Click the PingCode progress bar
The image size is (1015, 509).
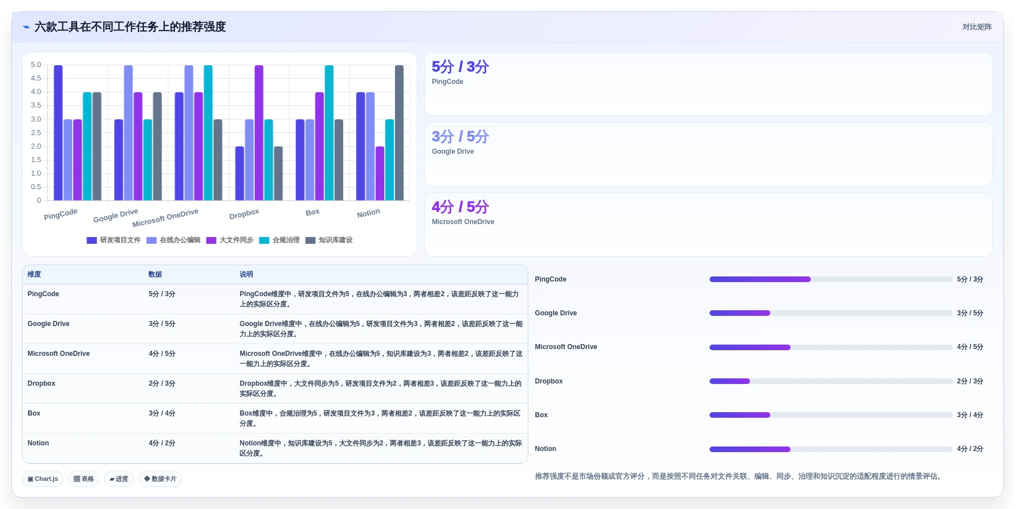[830, 279]
